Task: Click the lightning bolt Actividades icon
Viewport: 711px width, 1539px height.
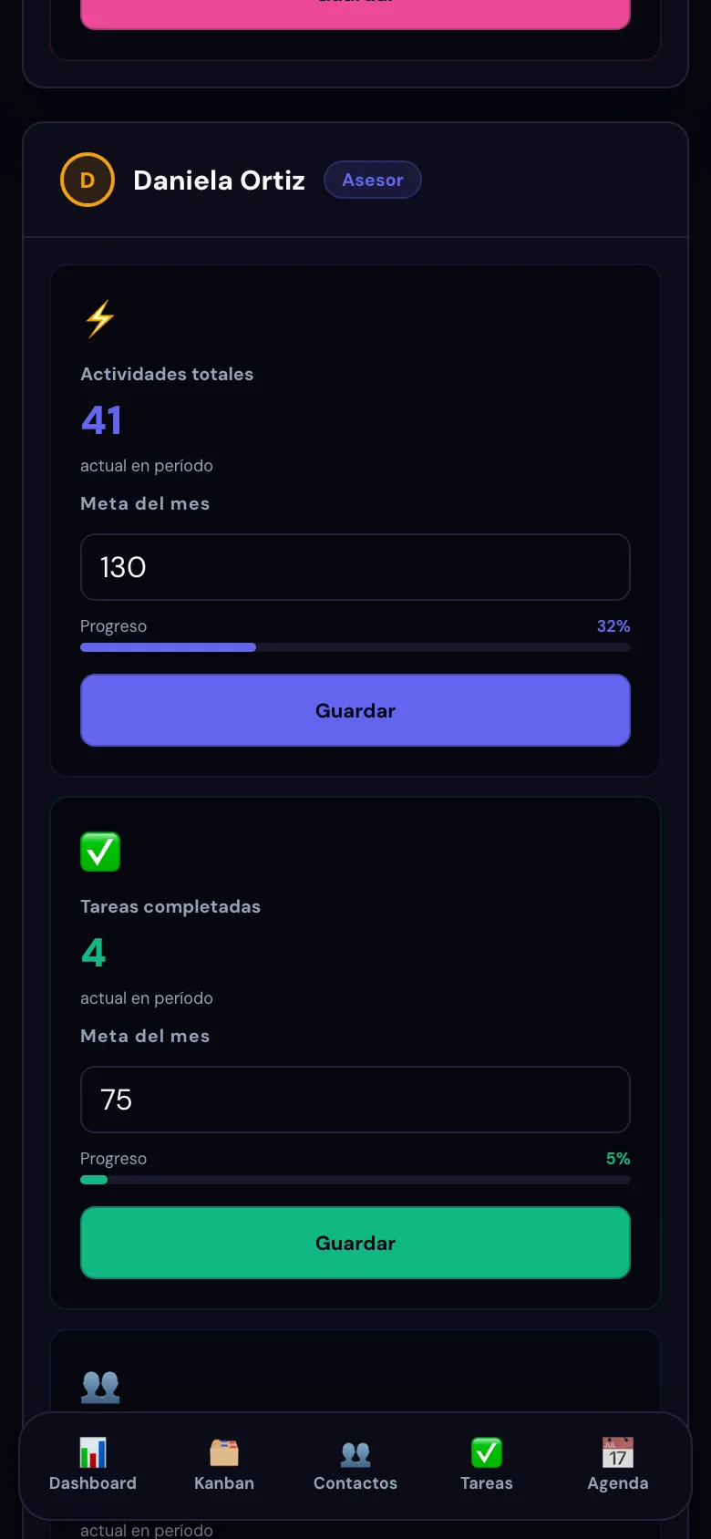Action: [x=100, y=319]
